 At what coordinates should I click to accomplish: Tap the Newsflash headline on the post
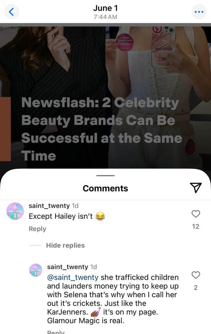102,129
